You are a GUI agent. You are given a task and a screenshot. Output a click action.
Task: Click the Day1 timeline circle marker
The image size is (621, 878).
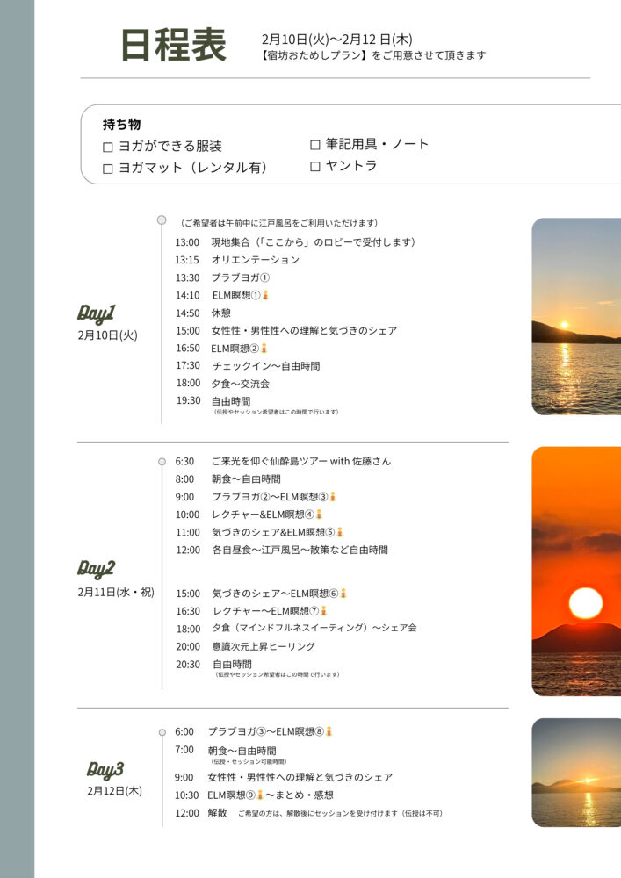tap(162, 220)
